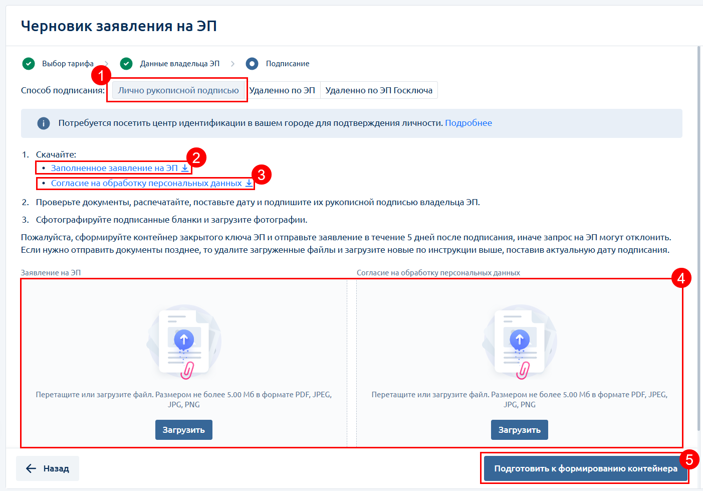The image size is (703, 491).
Task: Click the info icon in the blue notice
Action: pos(44,123)
